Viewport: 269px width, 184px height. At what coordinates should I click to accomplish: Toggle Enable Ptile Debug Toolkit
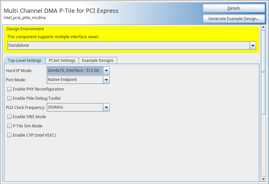(x=10, y=98)
